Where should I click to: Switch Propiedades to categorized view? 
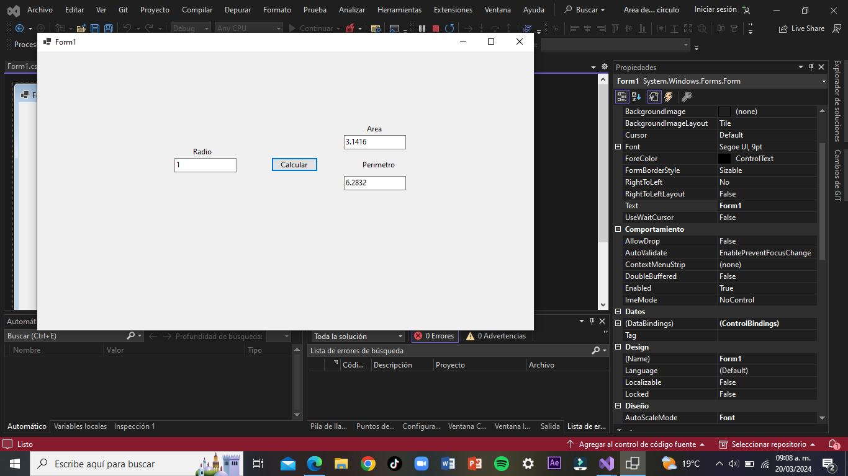[x=622, y=97]
